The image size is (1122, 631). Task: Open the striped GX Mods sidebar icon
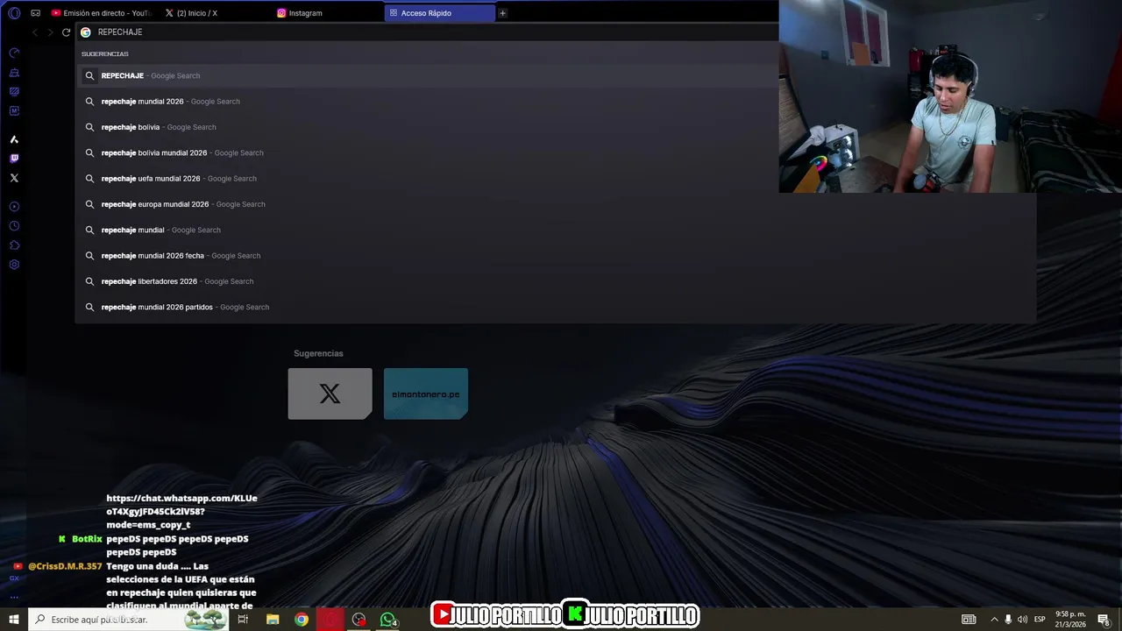[x=14, y=91]
